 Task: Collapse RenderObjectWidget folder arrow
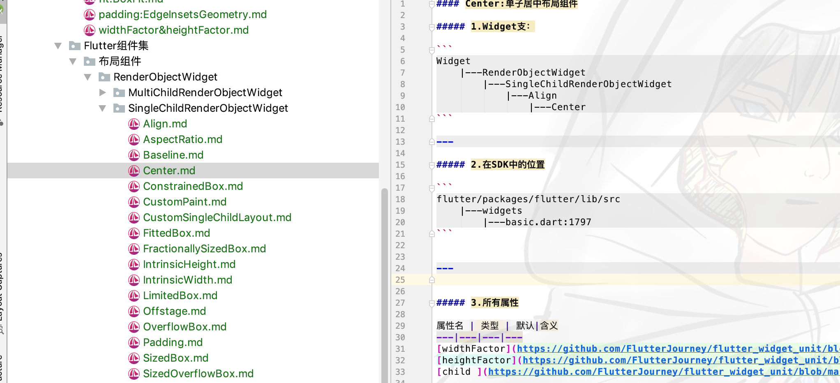pos(88,77)
